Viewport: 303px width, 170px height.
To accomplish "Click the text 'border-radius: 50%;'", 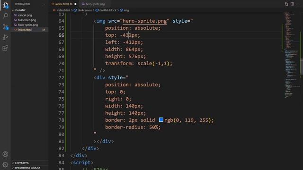I will [x=133, y=127].
